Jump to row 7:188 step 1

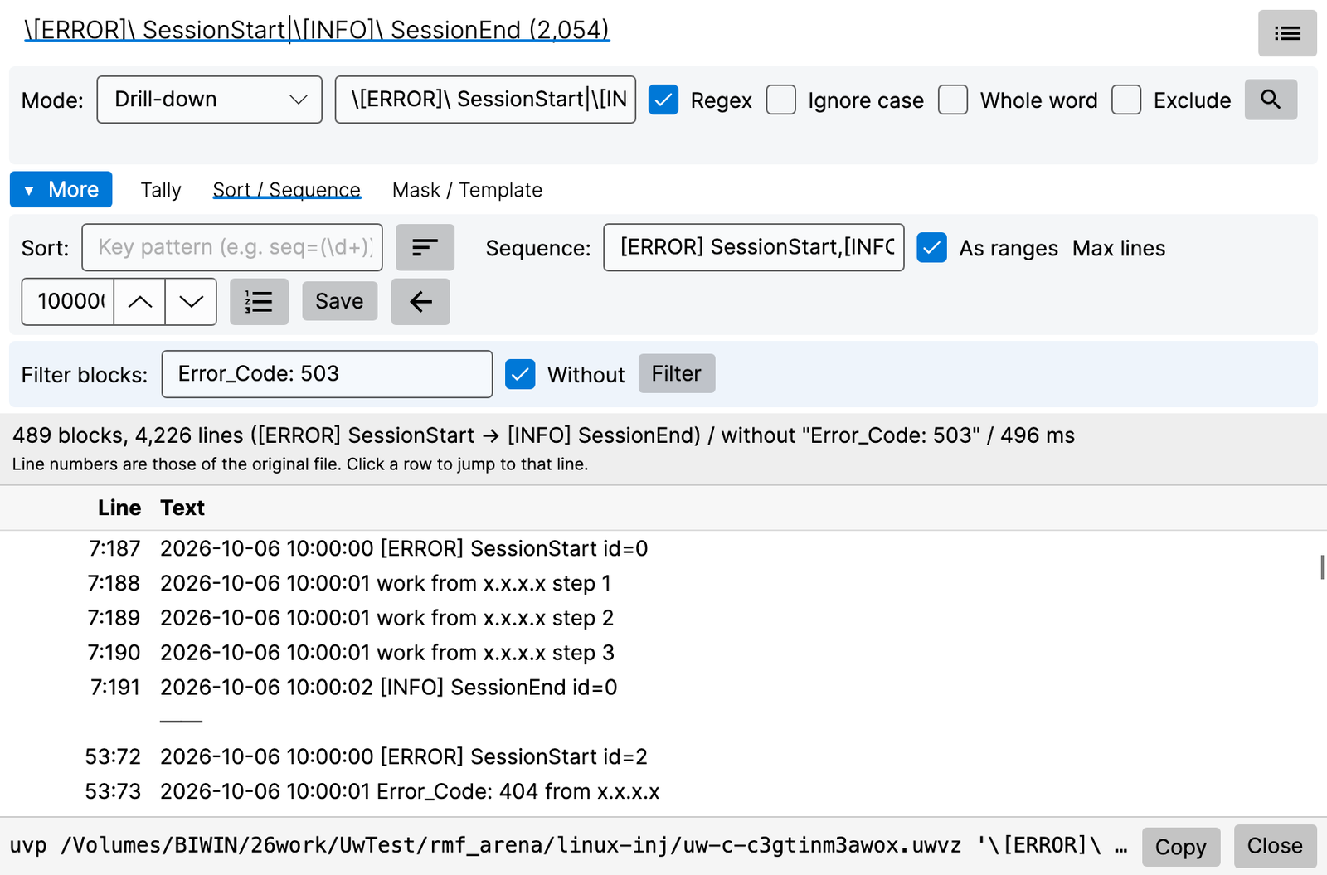[x=663, y=583]
